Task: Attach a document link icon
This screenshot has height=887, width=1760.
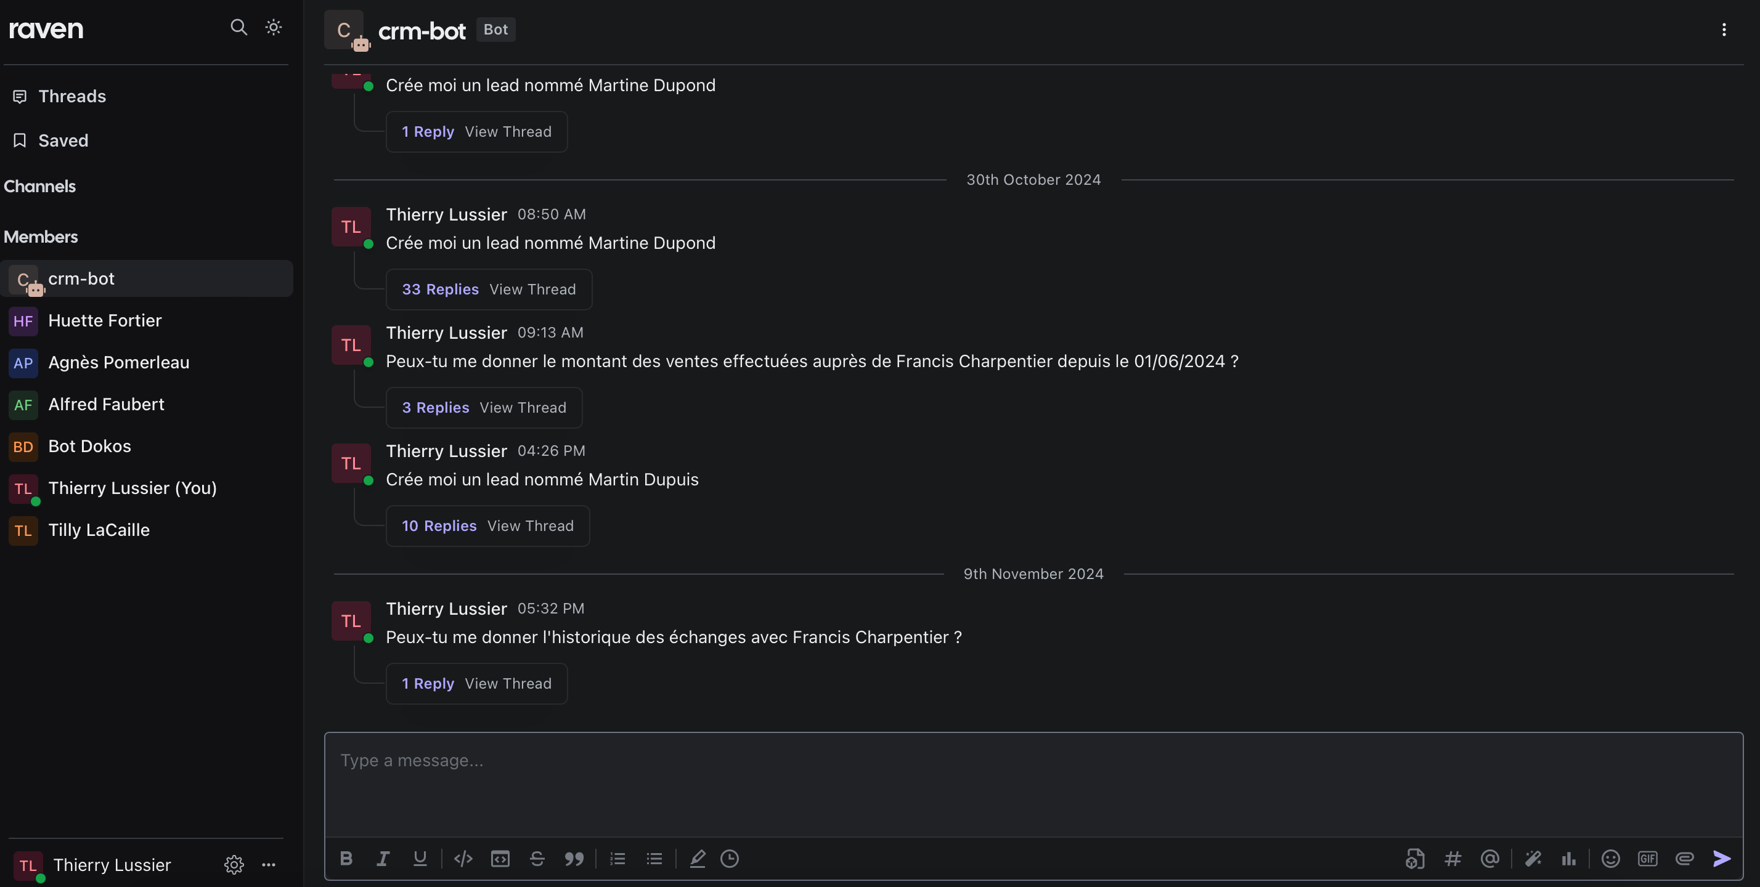Action: tap(1415, 859)
